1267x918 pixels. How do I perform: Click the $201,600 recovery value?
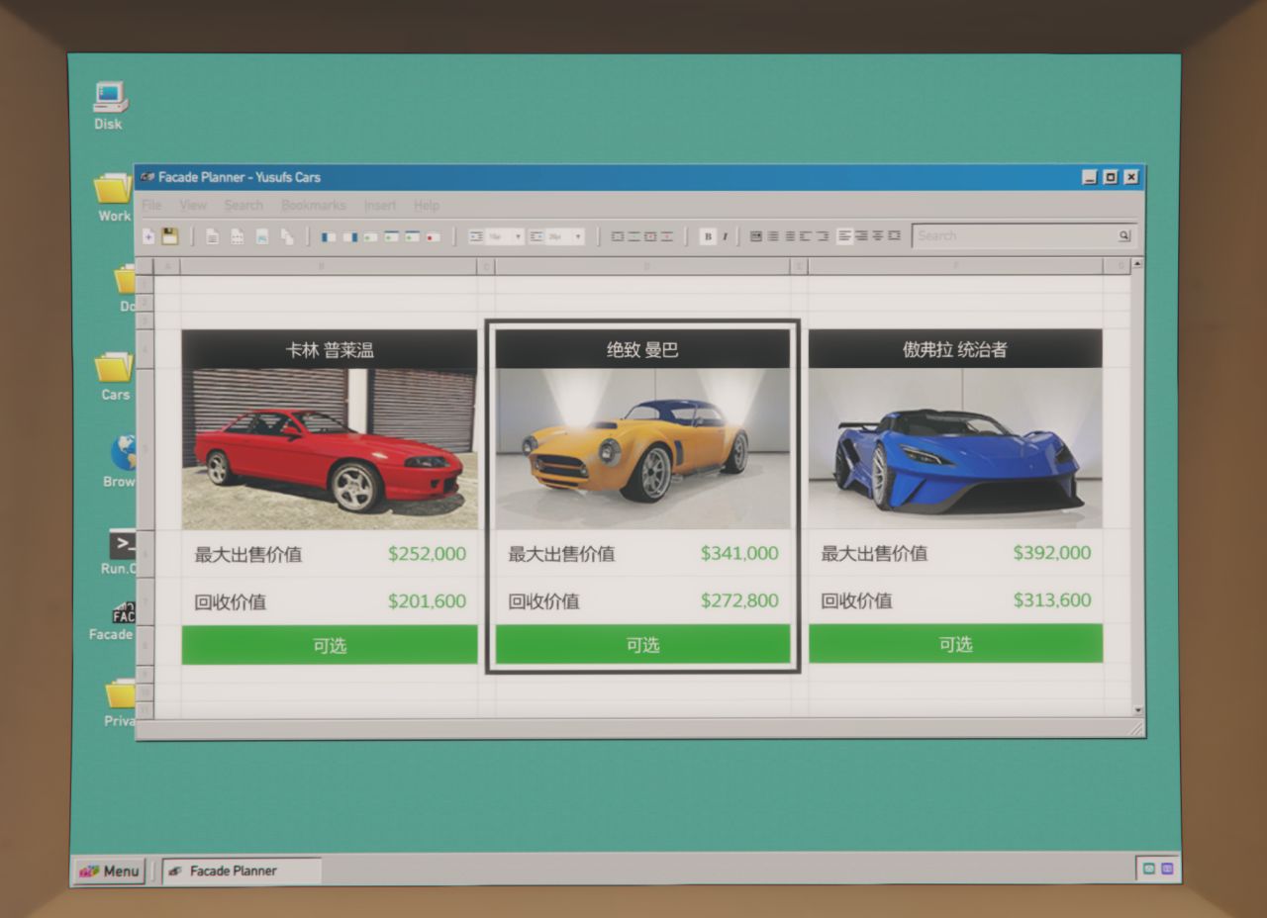(427, 601)
